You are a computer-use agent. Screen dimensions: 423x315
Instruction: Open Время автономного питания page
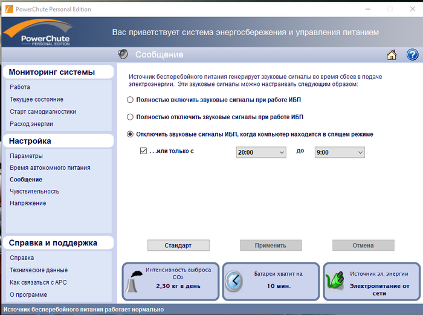[50, 167]
